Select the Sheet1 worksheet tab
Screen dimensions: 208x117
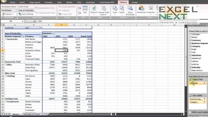pyautogui.click(x=16, y=114)
